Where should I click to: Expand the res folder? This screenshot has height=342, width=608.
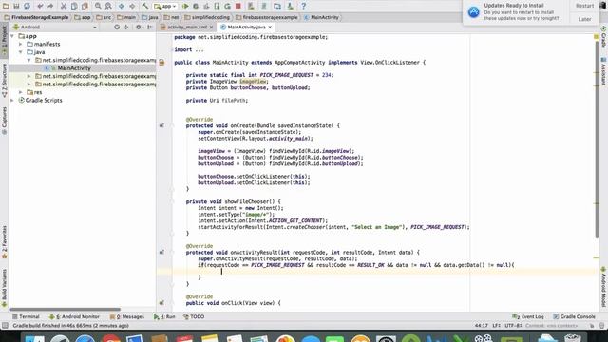[x=21, y=92]
